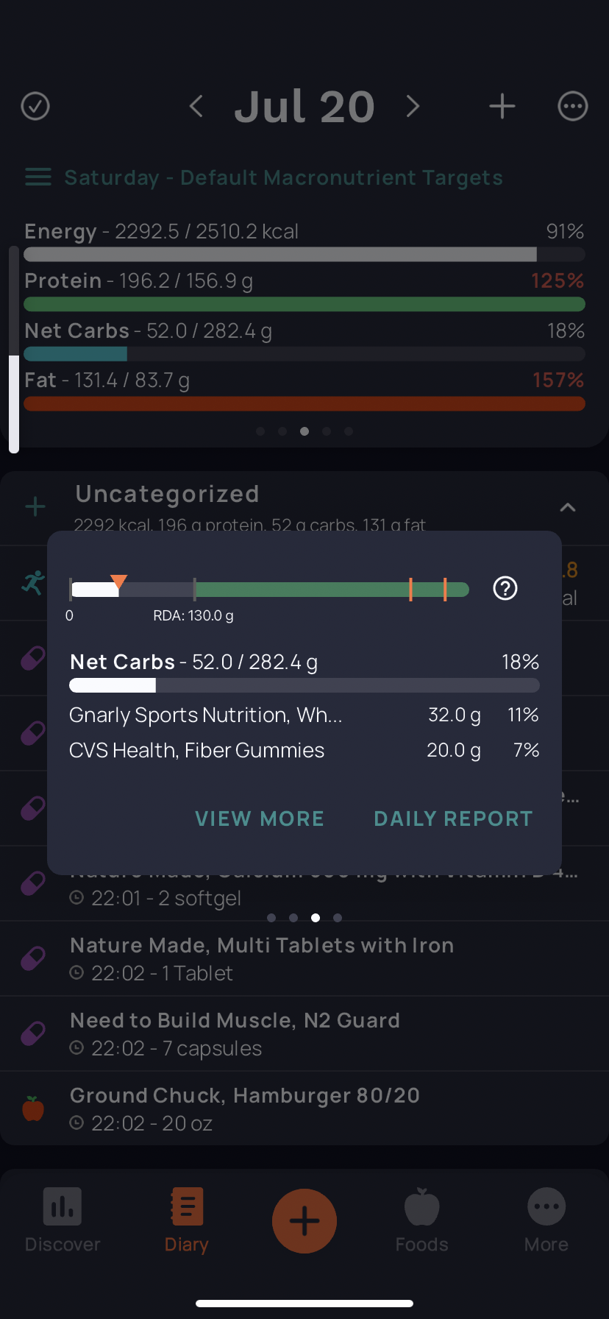
Task: Switch to the Foods tab
Action: pyautogui.click(x=422, y=1220)
